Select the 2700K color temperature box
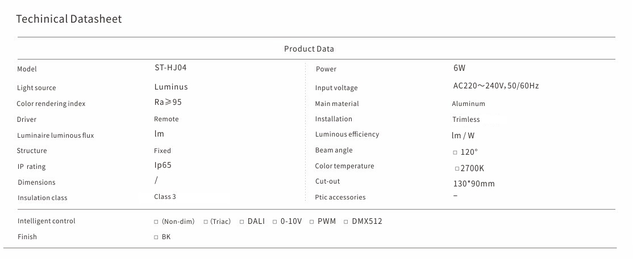Screen dimensions: 633x259 coord(457,168)
